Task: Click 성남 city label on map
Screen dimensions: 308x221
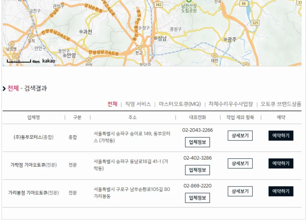Action: pyautogui.click(x=160, y=38)
